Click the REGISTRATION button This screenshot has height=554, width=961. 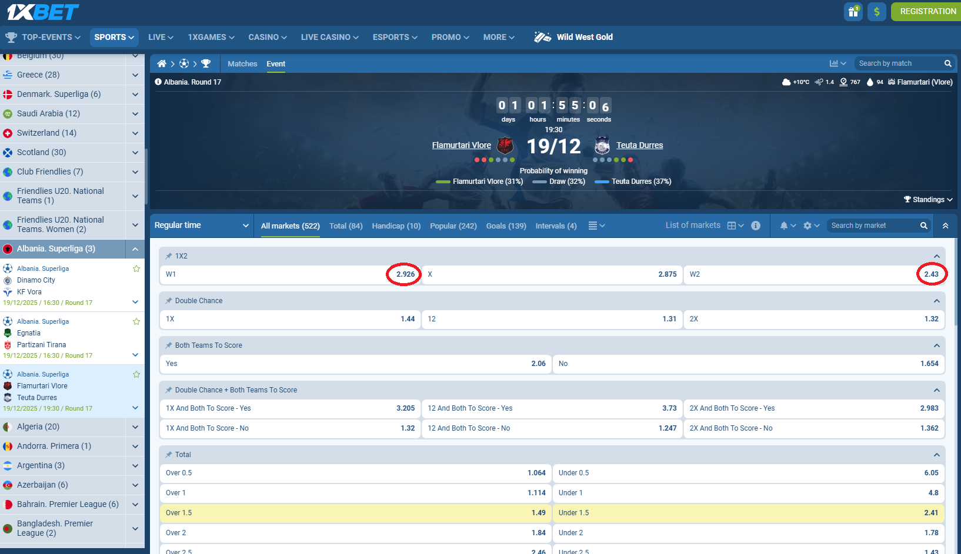[x=927, y=11]
